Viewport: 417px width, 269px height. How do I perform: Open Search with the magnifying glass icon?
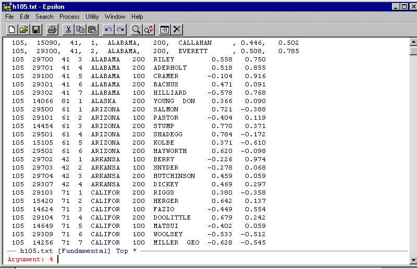pyautogui.click(x=137, y=30)
